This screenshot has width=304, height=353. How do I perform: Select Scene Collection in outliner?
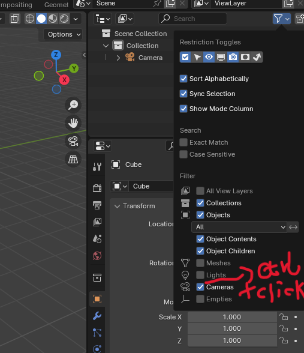coord(140,34)
